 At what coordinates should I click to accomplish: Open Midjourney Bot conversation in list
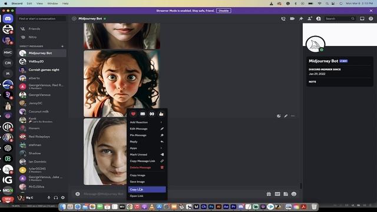tap(42, 53)
